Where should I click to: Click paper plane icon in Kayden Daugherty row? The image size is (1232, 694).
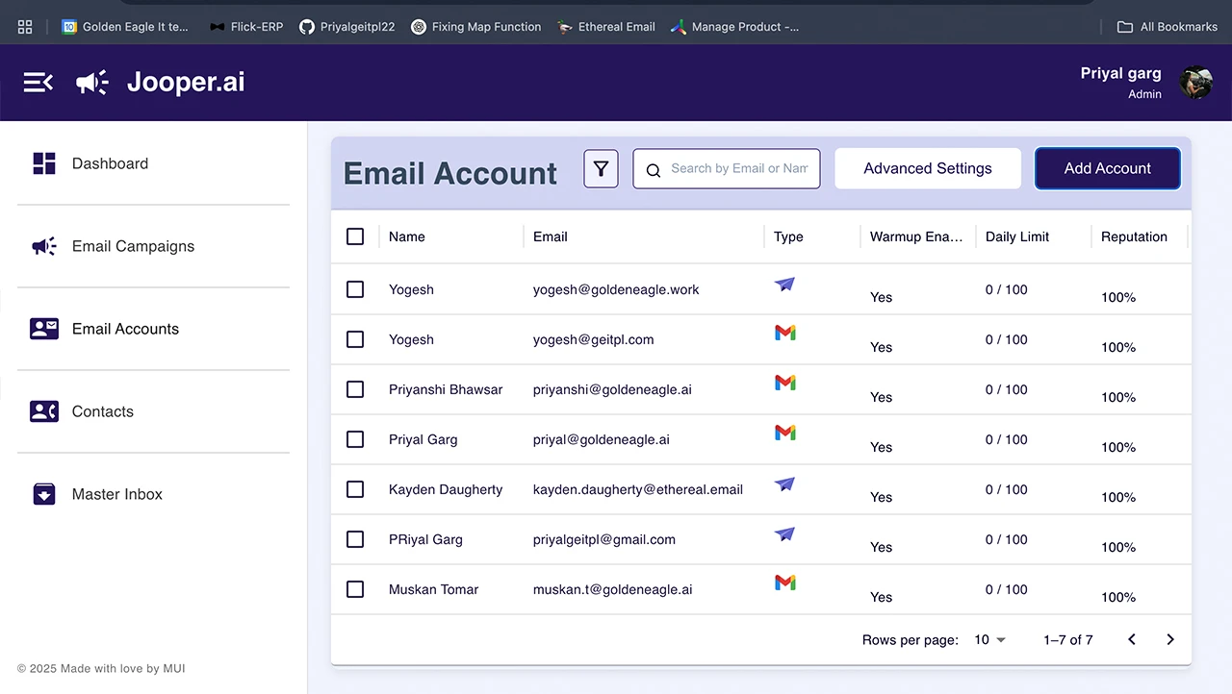785,484
